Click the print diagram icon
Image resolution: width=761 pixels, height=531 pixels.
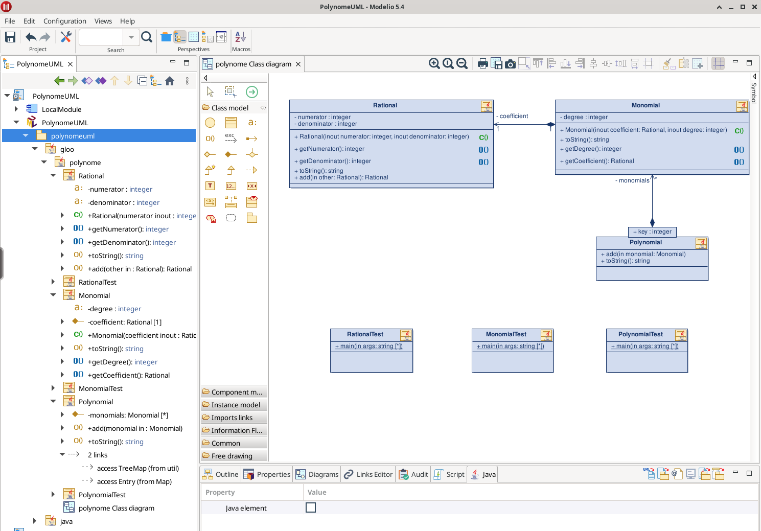(x=482, y=63)
